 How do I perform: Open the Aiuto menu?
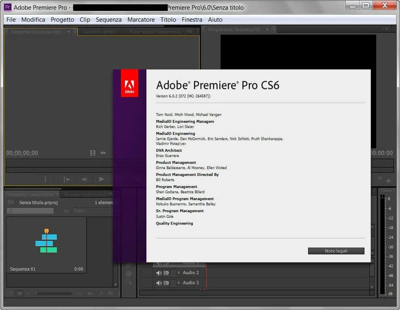(215, 20)
